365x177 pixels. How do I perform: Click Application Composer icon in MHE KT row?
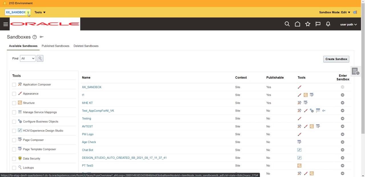[299, 103]
